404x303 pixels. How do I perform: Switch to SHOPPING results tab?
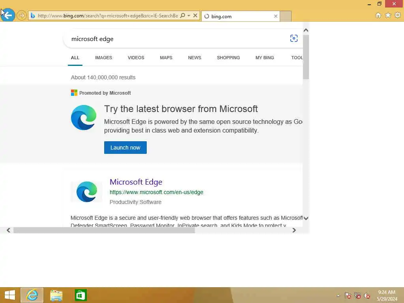pyautogui.click(x=228, y=58)
